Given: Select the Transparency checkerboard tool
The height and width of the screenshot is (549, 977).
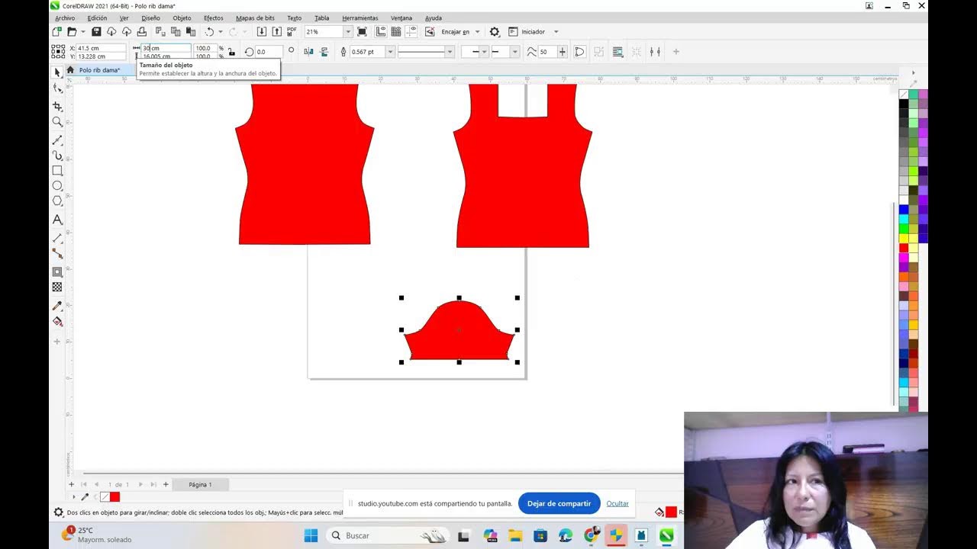Looking at the screenshot, I should (57, 287).
